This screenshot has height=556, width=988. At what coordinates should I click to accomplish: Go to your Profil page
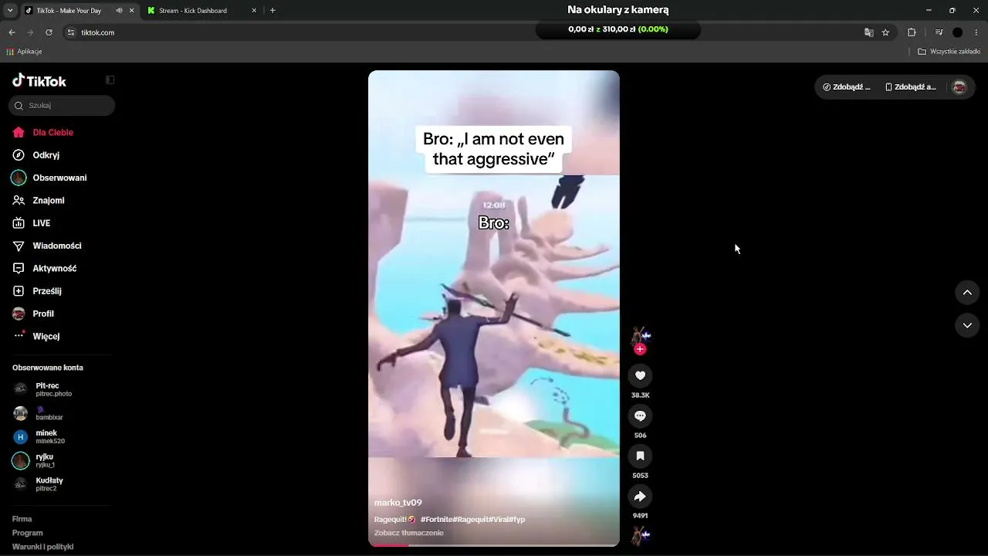click(33, 314)
